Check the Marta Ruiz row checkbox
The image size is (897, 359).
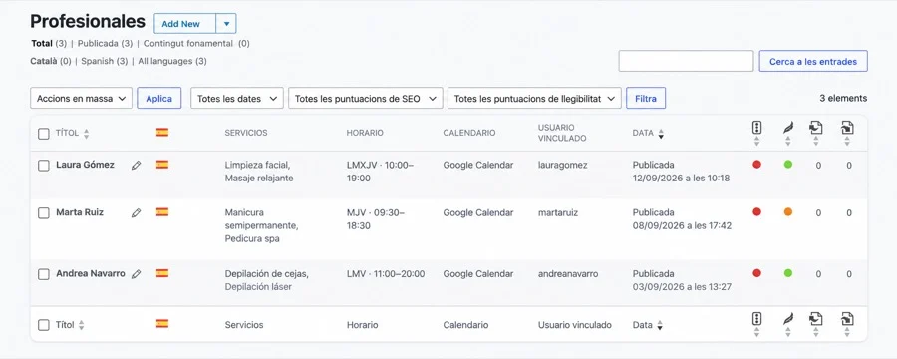[x=44, y=213]
